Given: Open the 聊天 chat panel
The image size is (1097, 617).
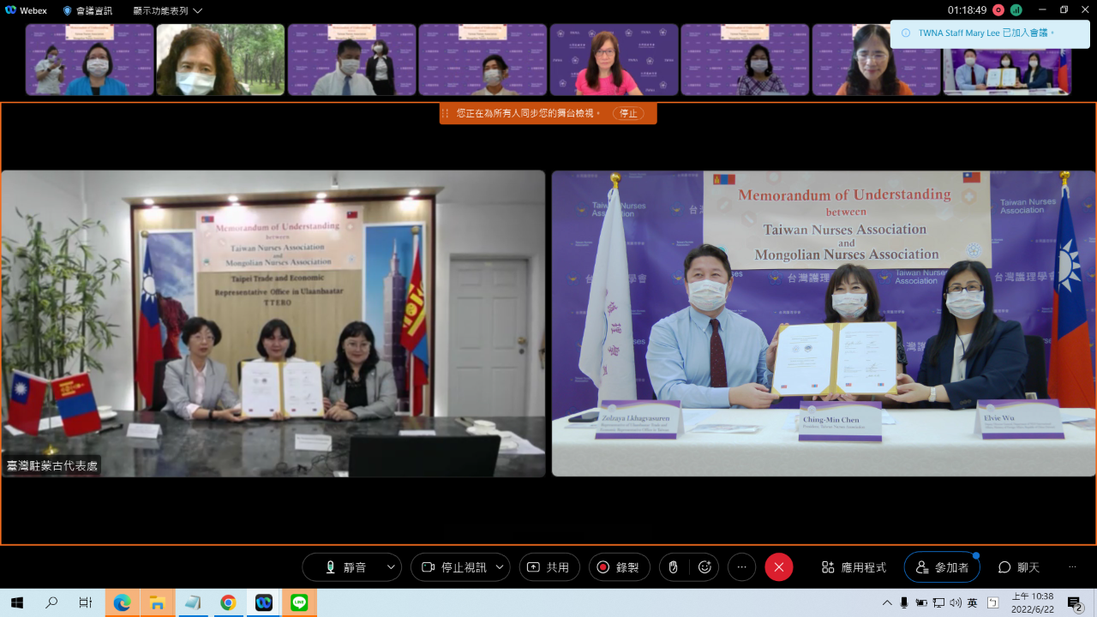Looking at the screenshot, I should point(1019,567).
